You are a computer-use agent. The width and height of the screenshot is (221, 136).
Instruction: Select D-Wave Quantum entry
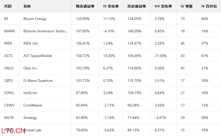38,81
